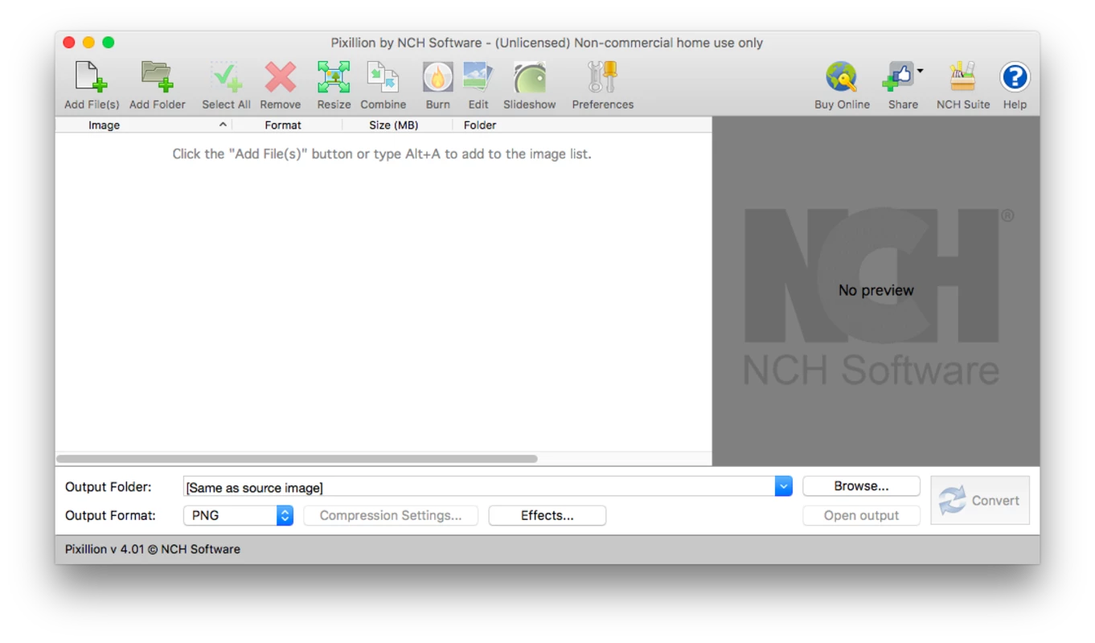
Task: Click the Folder column header
Action: [582, 125]
